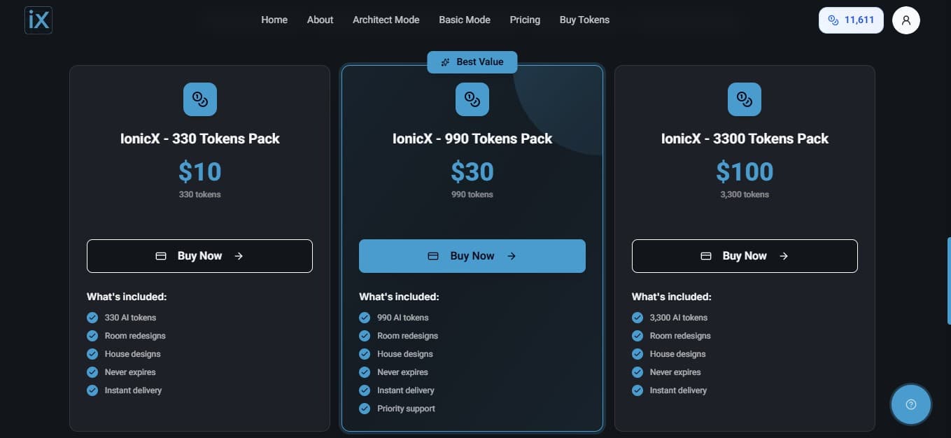Screen dimensions: 951x438
Task: Click Buy Now on the $100 tokens pack
Action: click(745, 255)
